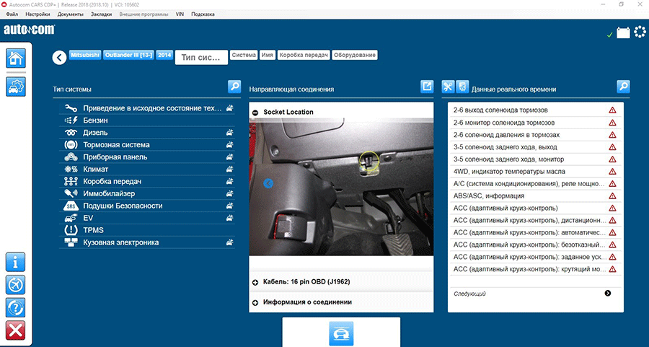Image resolution: width=649 pixels, height=347 pixels.
Task: Click warning icon for 4WD, индикатор температуры масла
Action: pyautogui.click(x=612, y=172)
